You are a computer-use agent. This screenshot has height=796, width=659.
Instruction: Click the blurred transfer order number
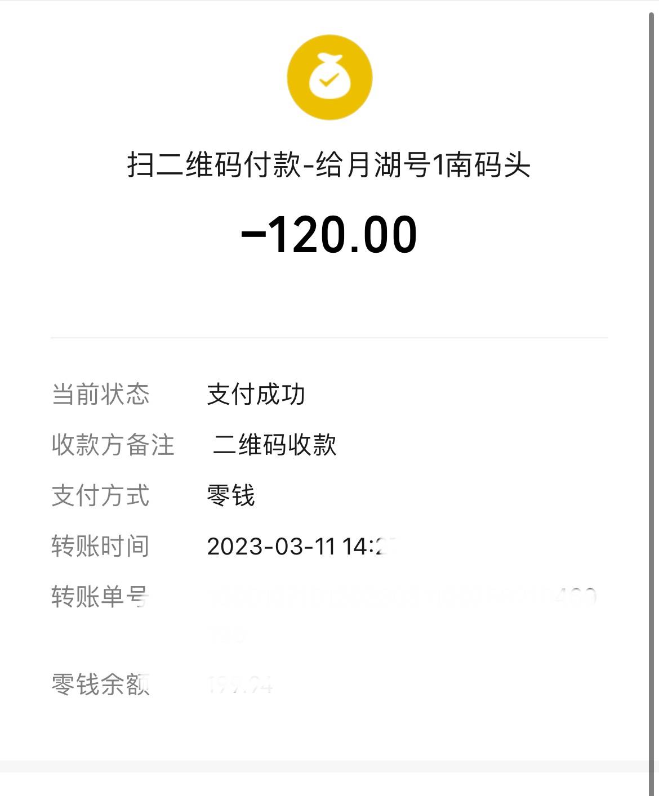[402, 614]
